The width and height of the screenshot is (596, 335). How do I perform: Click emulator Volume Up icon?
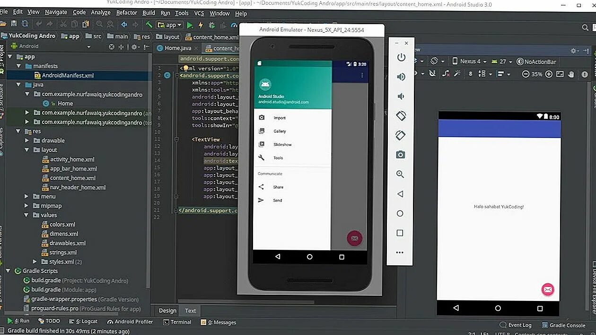[x=401, y=77]
